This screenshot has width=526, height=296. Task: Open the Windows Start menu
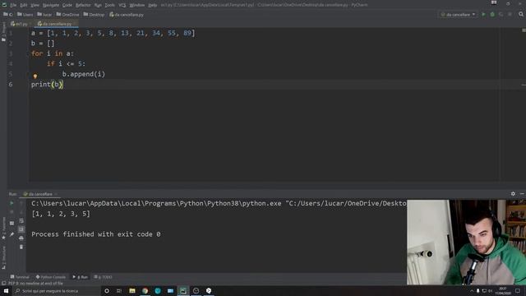[6, 290]
